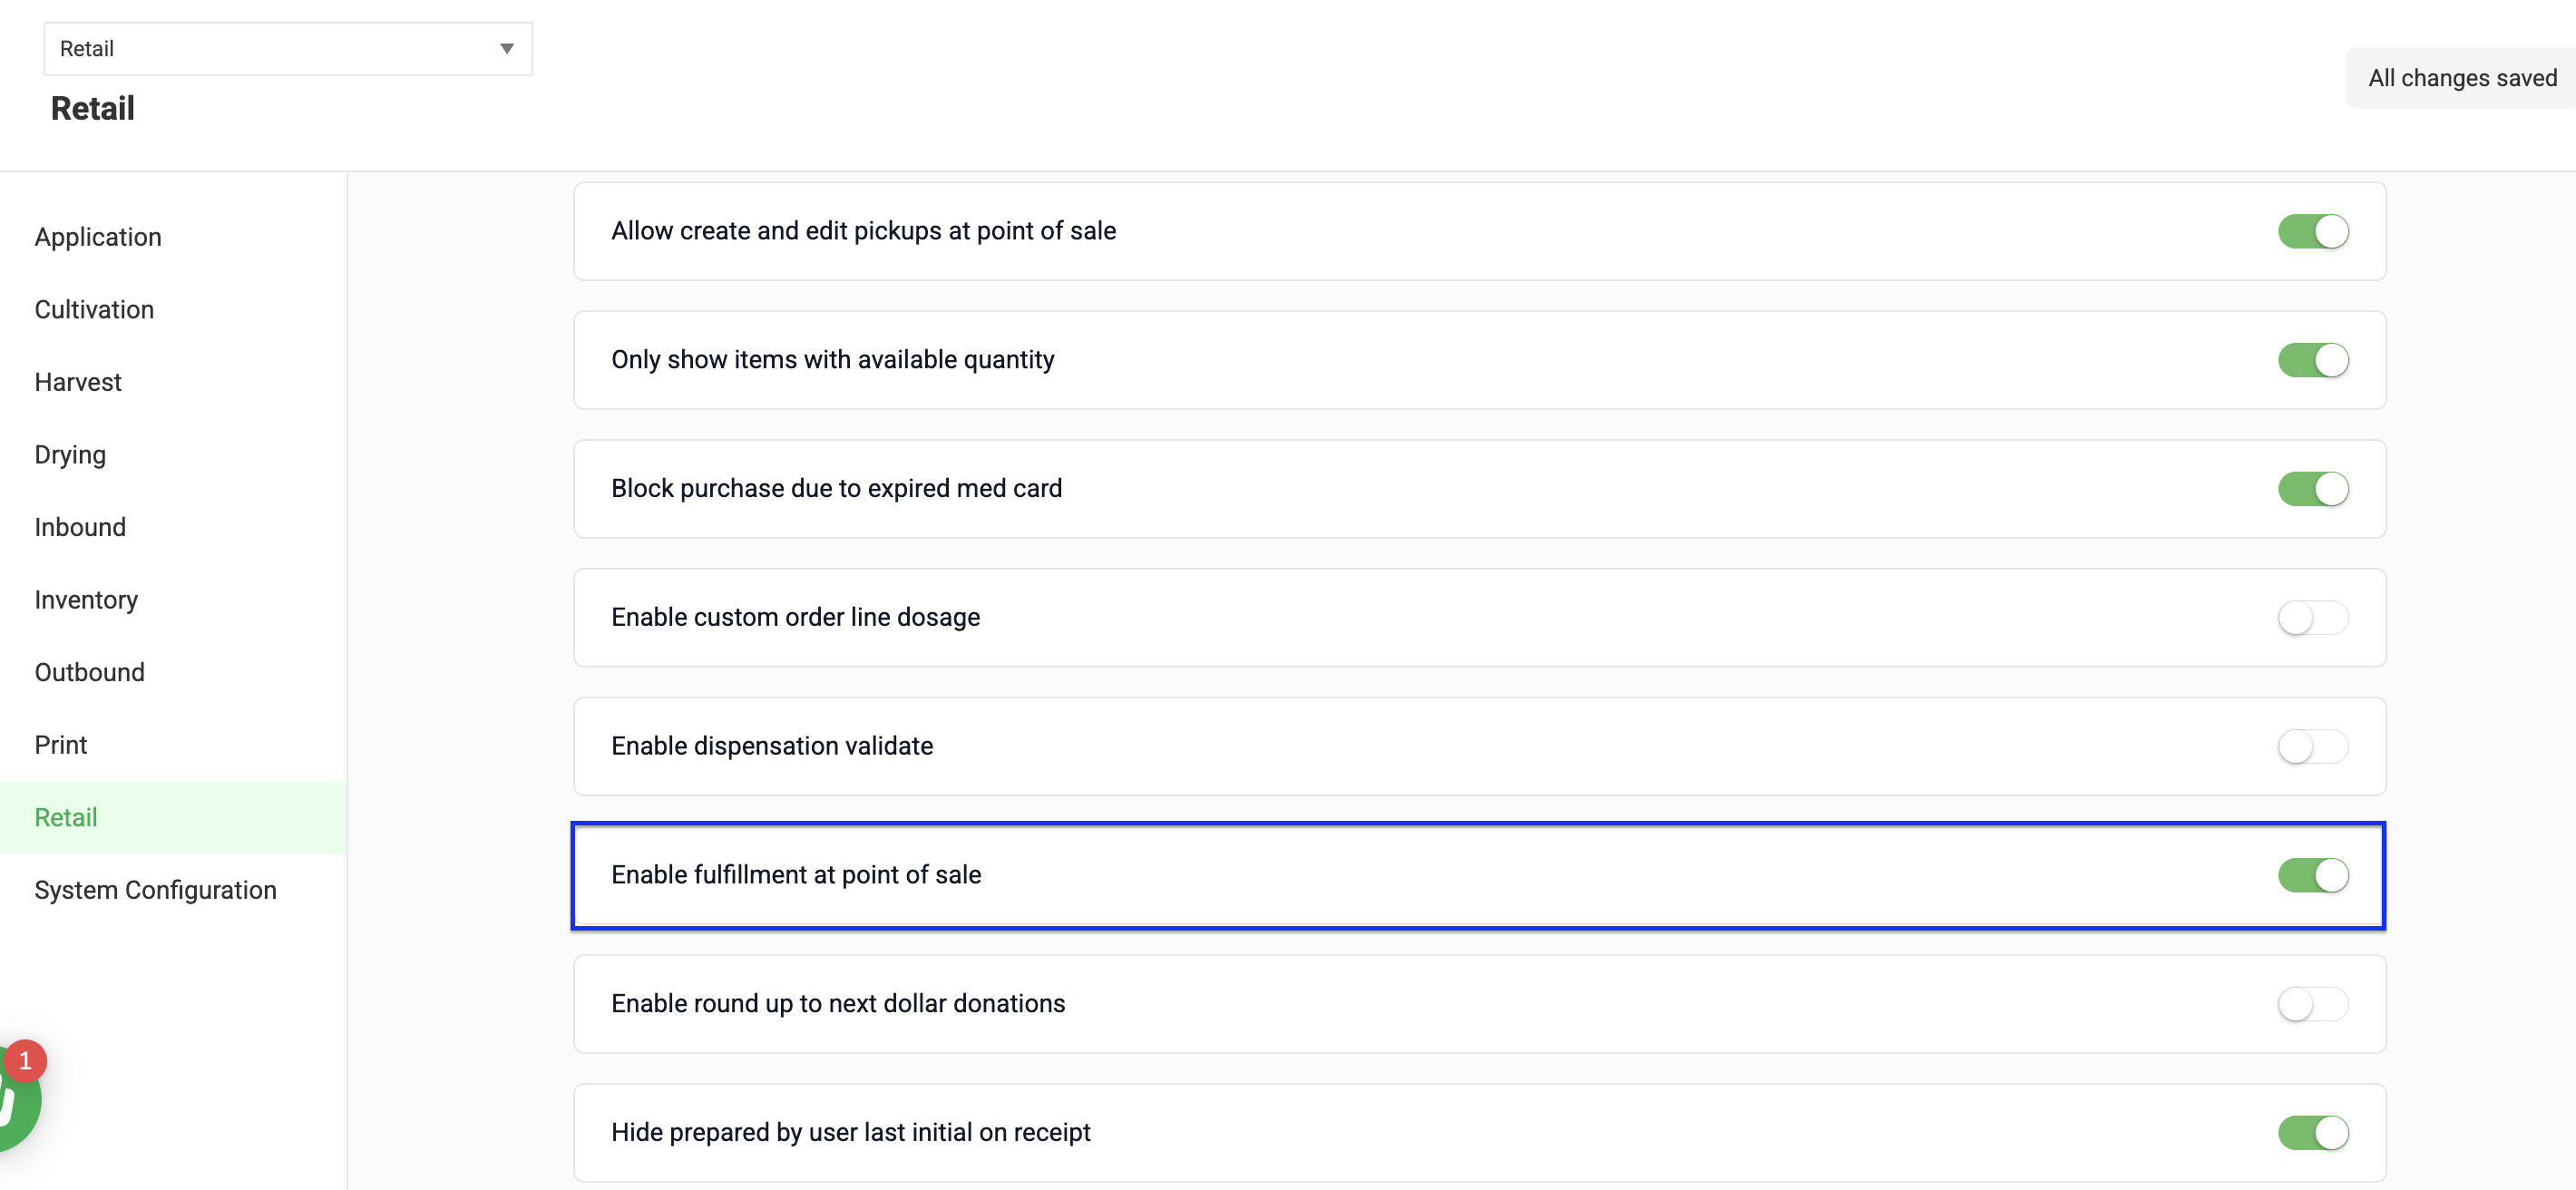Disable Allow create and edit pickups toggle
The width and height of the screenshot is (2576, 1190).
[2313, 231]
